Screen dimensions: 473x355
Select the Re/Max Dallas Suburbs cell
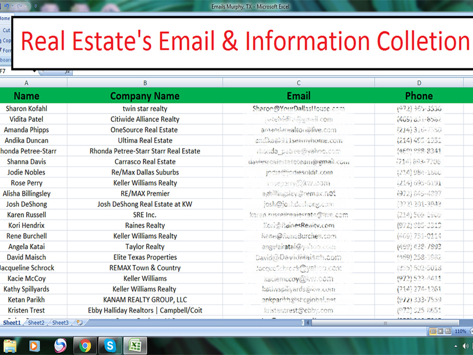(x=145, y=172)
